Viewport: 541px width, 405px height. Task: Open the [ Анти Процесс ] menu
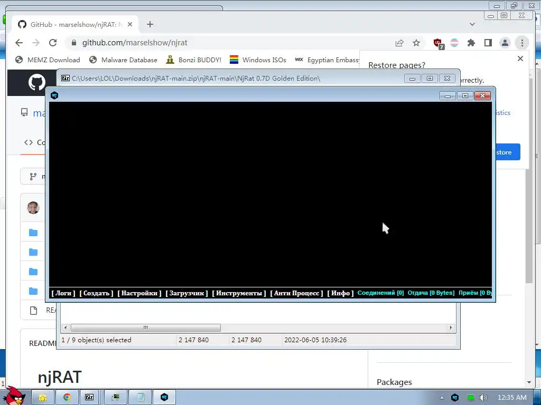click(x=297, y=293)
